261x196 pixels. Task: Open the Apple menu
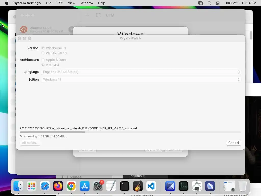pyautogui.click(x=7, y=3)
